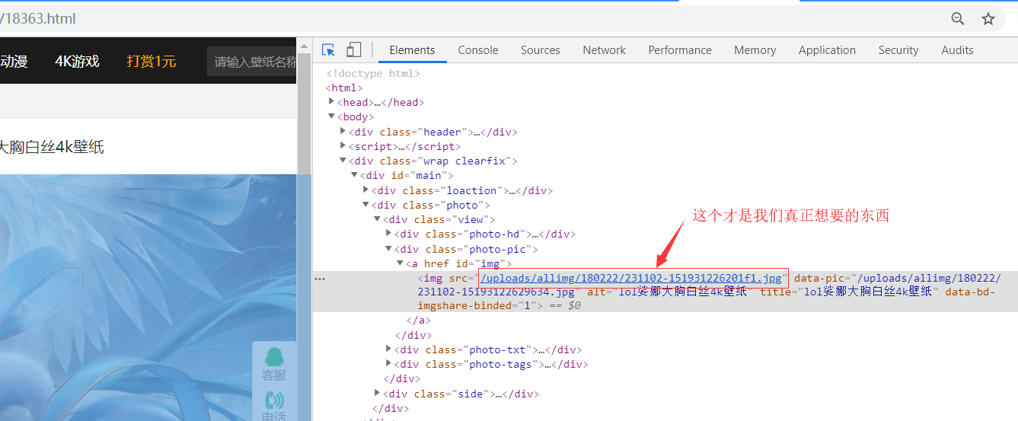Collapse the div id main node
Screen dimensions: 1018x421
point(354,175)
